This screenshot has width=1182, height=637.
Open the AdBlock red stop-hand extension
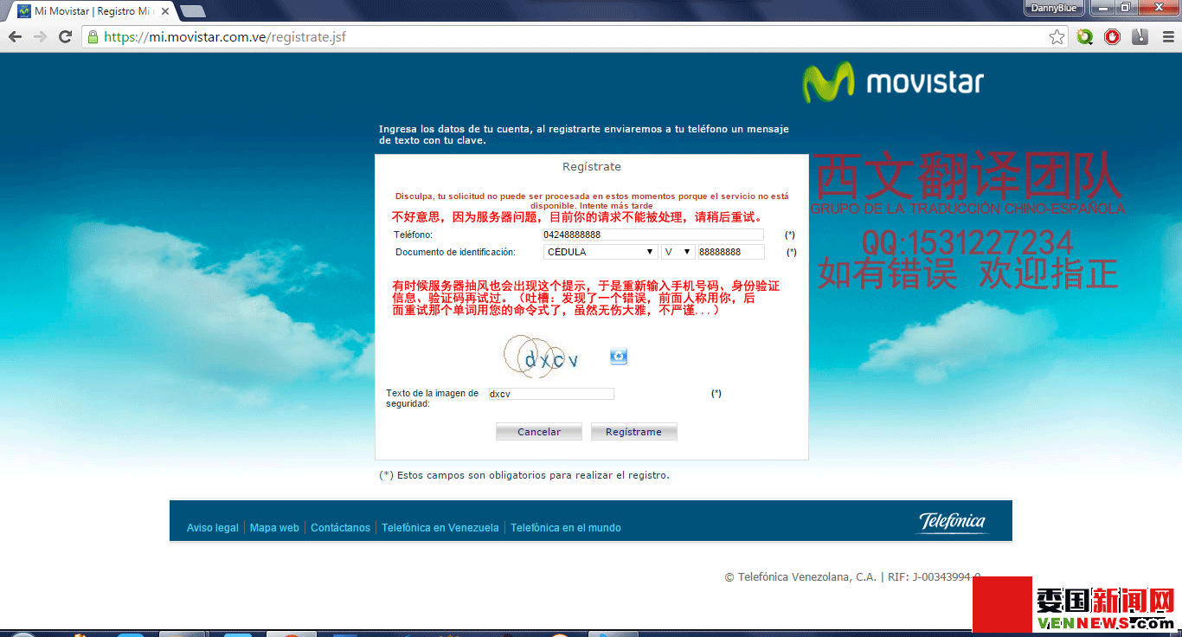pyautogui.click(x=1113, y=37)
